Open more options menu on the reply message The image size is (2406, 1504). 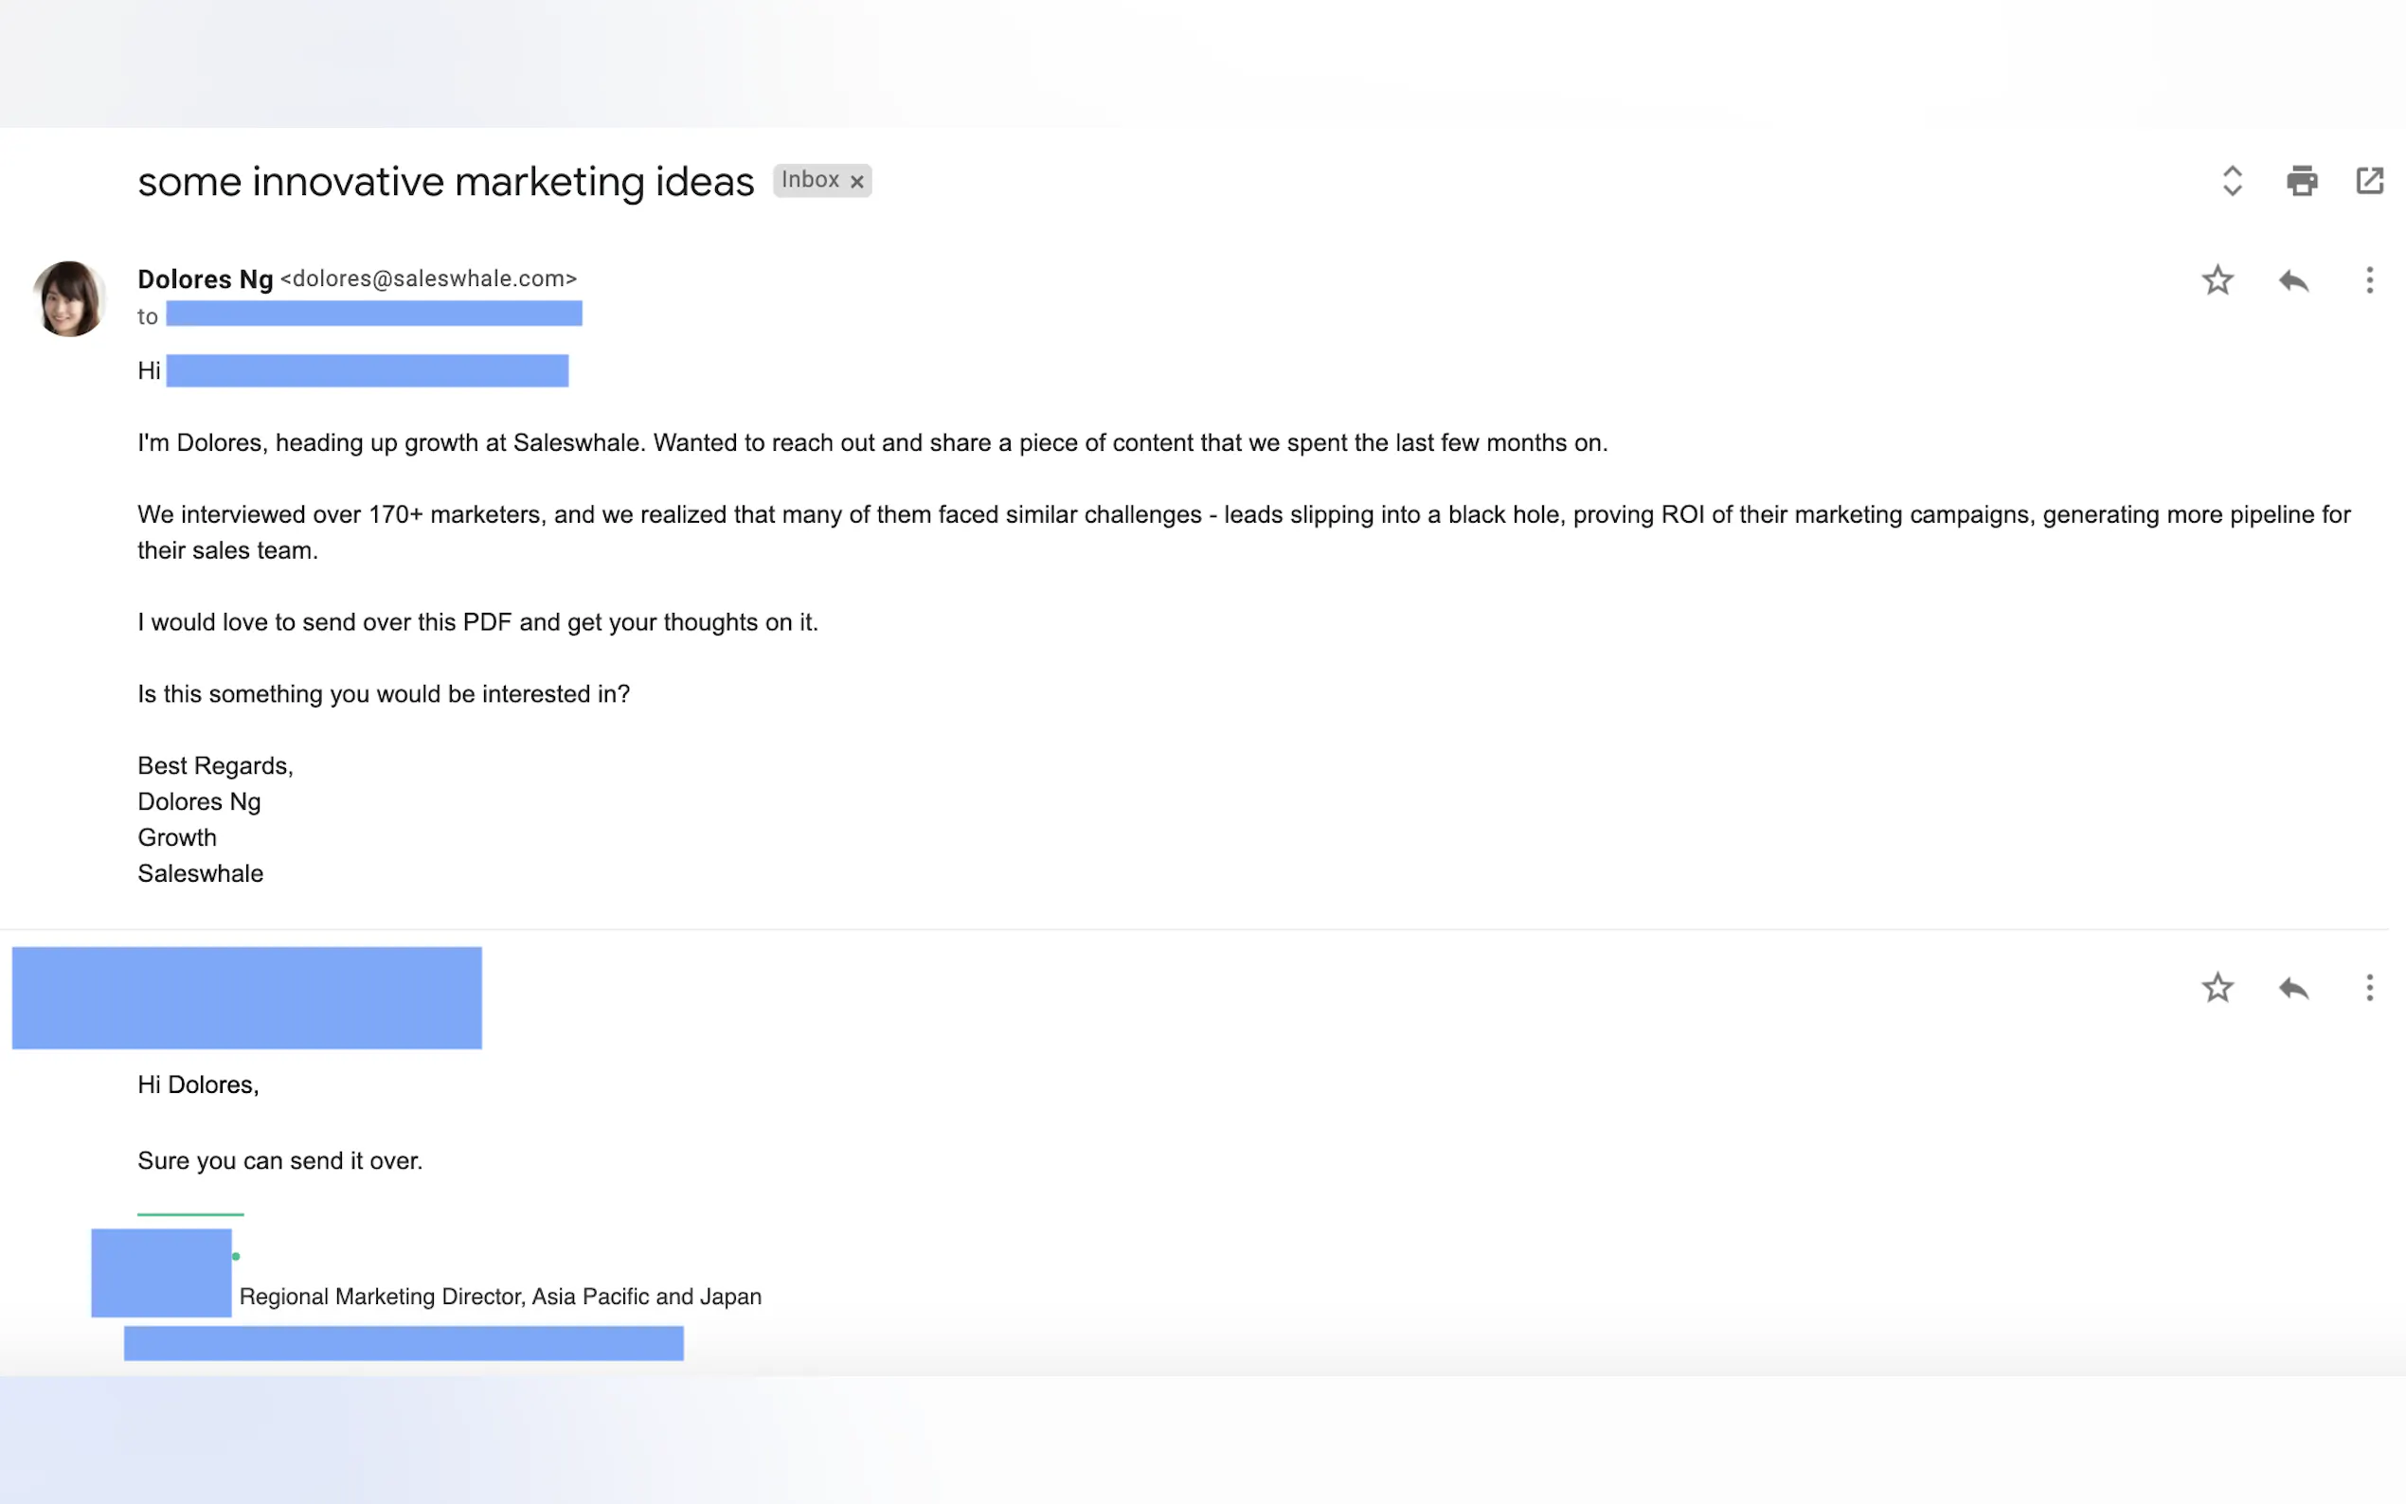[x=2369, y=989]
